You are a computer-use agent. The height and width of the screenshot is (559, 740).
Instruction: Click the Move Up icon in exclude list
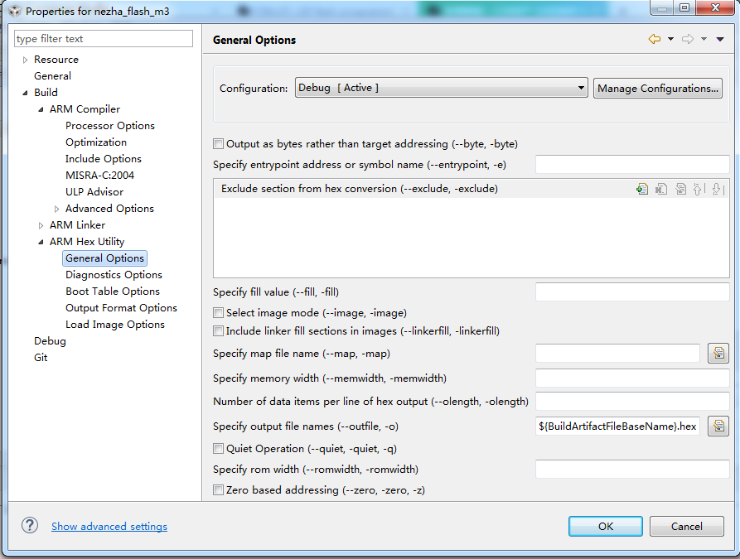pyautogui.click(x=699, y=189)
